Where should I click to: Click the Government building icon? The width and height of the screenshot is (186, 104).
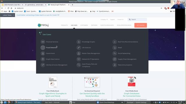tap(43, 53)
